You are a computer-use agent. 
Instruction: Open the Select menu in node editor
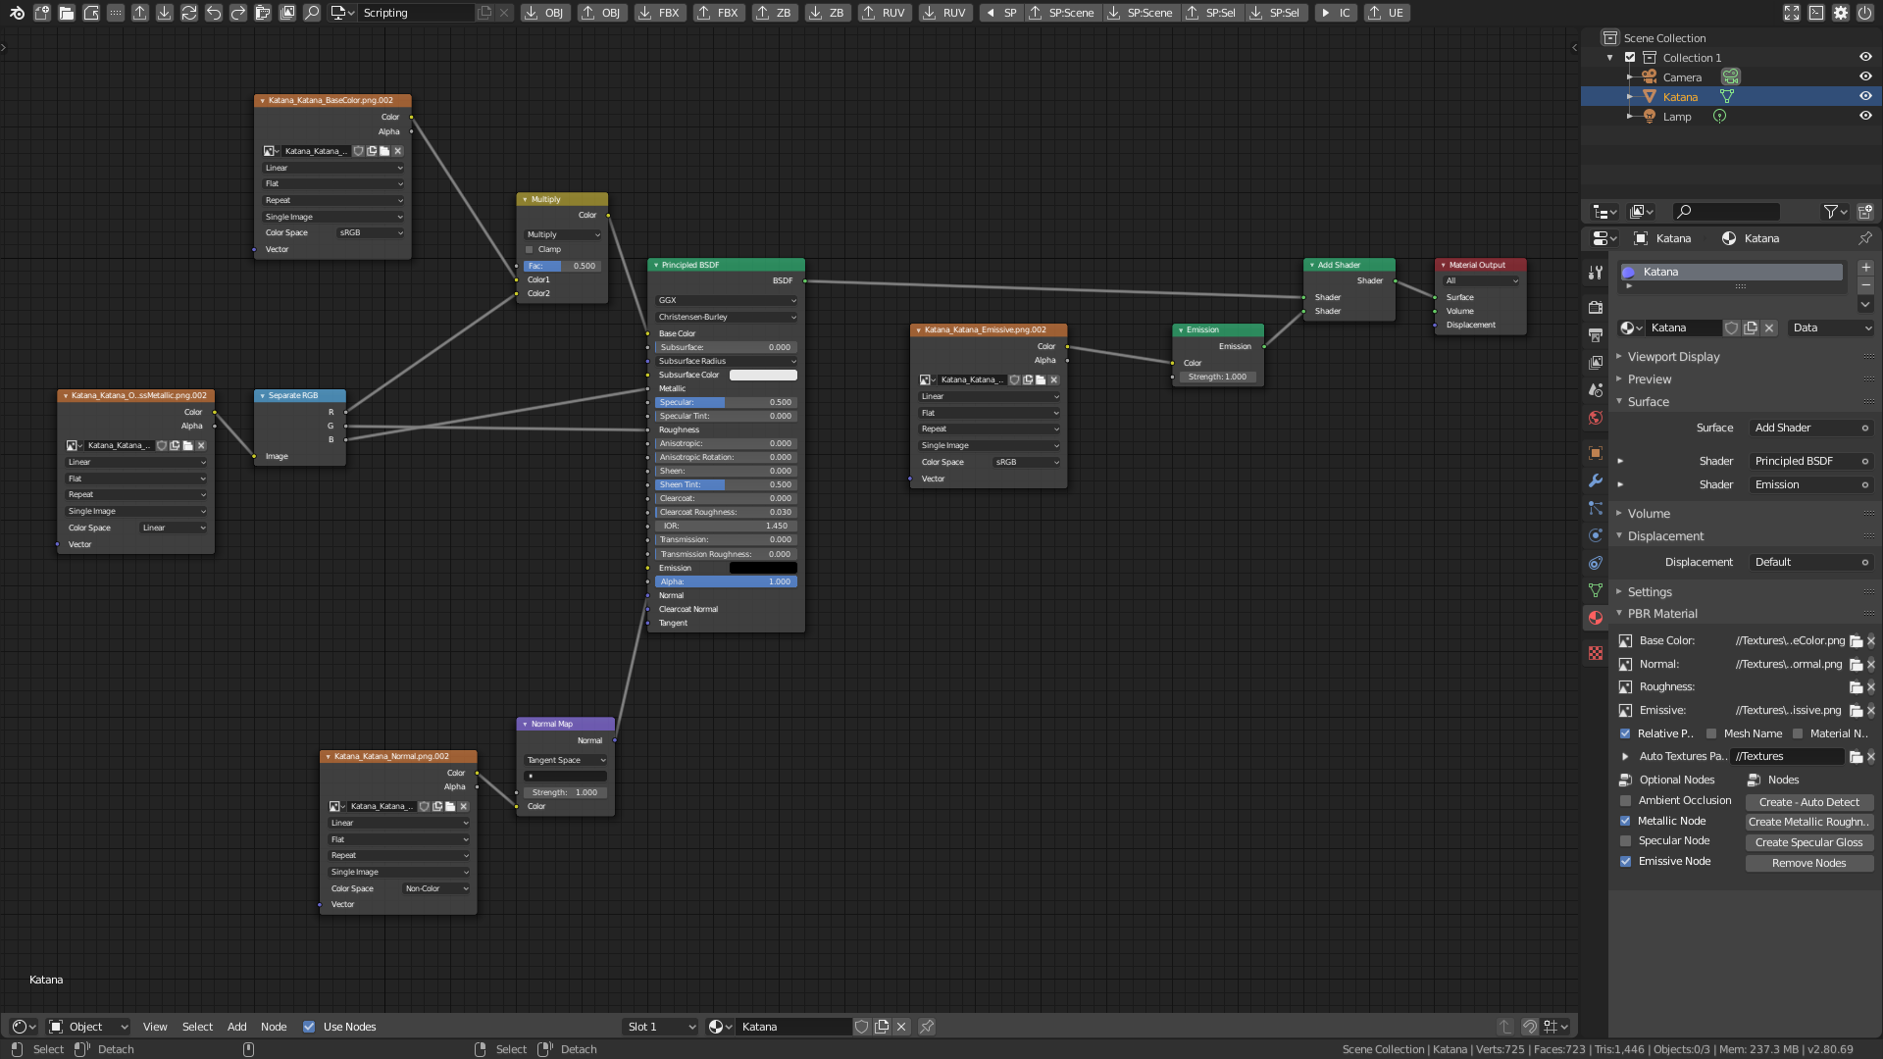(x=197, y=1027)
